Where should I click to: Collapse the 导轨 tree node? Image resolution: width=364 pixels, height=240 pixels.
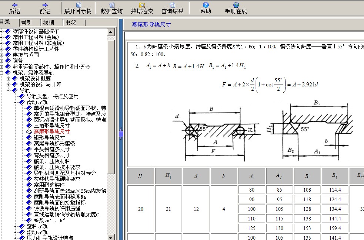coord(9,90)
